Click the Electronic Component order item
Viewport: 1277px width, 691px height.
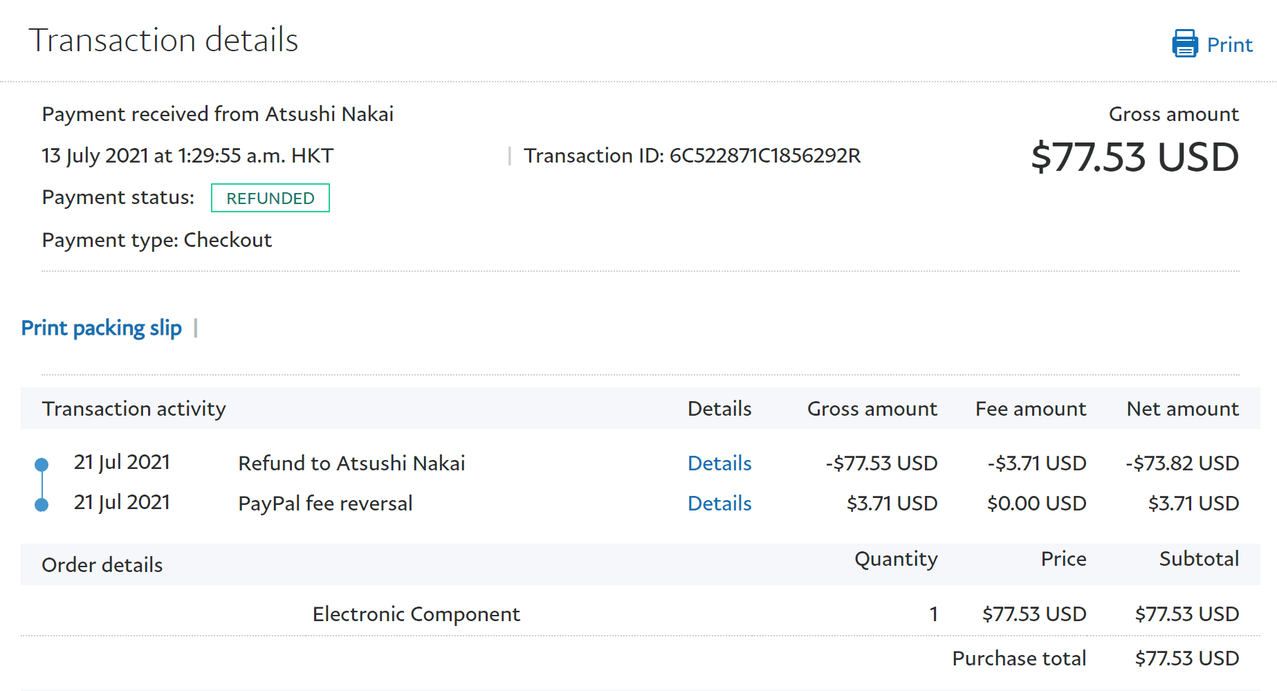pos(416,614)
